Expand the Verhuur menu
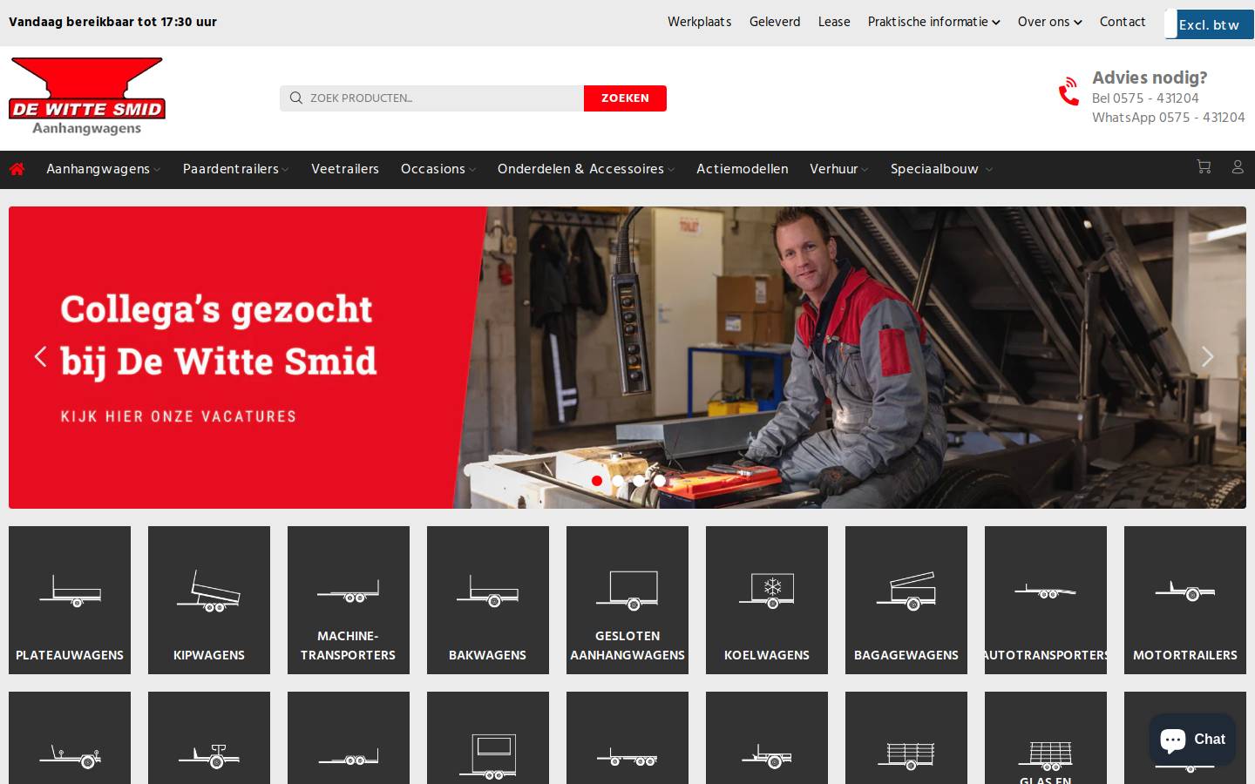1255x784 pixels. (838, 169)
